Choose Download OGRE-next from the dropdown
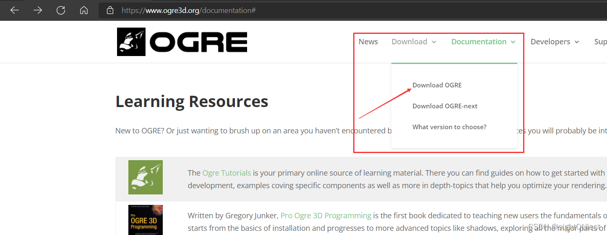Image resolution: width=607 pixels, height=235 pixels. [x=445, y=106]
